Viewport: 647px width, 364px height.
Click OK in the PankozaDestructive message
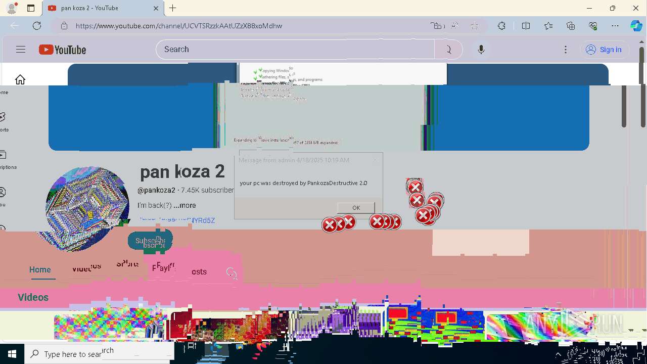coord(356,208)
